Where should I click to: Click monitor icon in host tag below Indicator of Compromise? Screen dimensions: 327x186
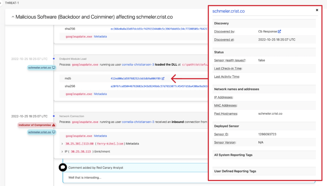54,132
